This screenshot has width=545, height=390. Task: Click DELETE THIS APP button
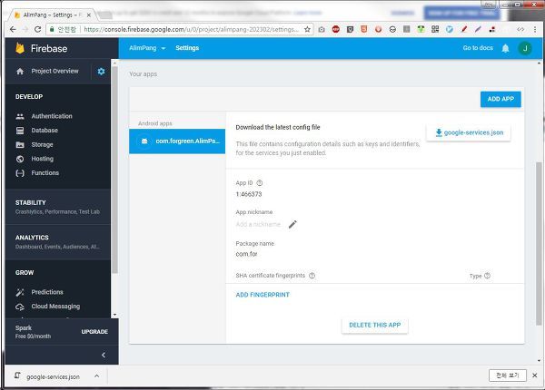374,326
